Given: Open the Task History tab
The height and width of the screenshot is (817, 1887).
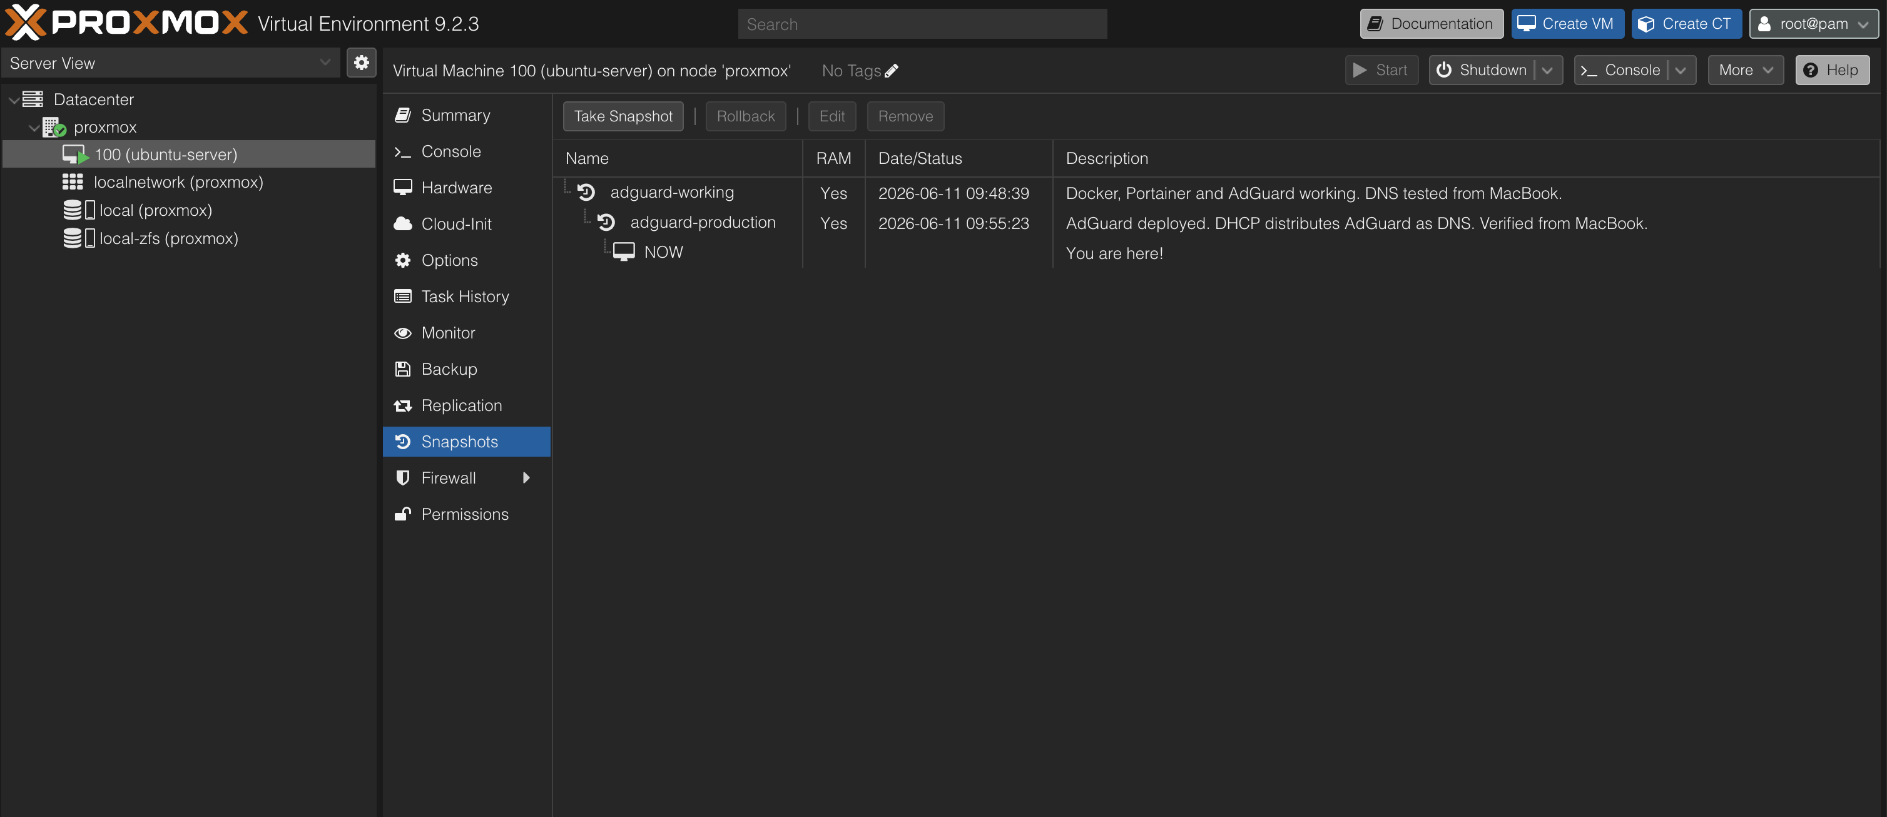Looking at the screenshot, I should click(x=467, y=297).
